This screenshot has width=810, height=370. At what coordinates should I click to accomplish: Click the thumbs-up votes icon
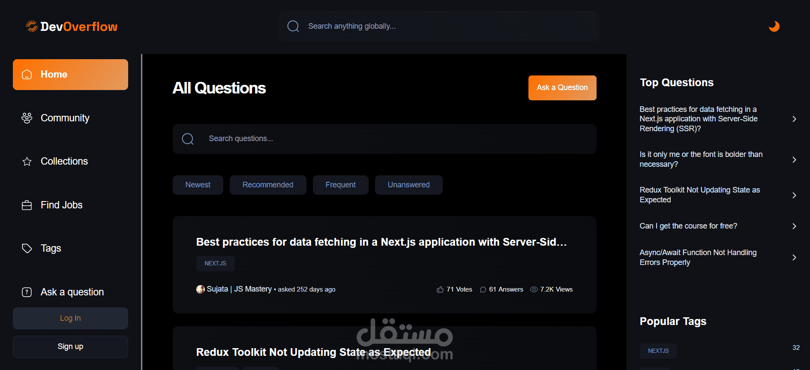(440, 289)
